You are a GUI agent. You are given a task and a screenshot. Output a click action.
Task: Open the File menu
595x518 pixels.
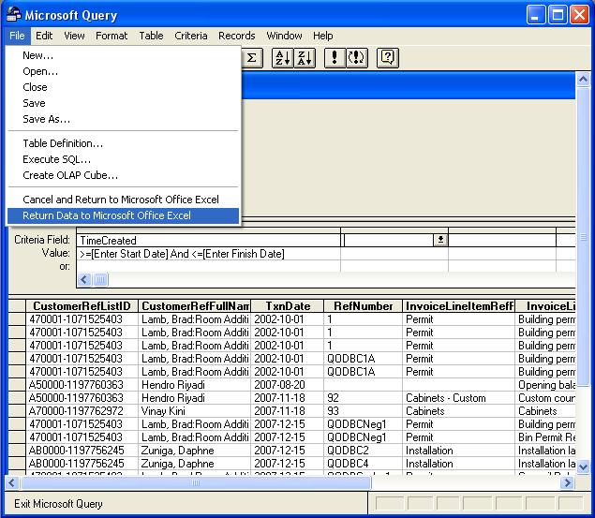tap(18, 36)
